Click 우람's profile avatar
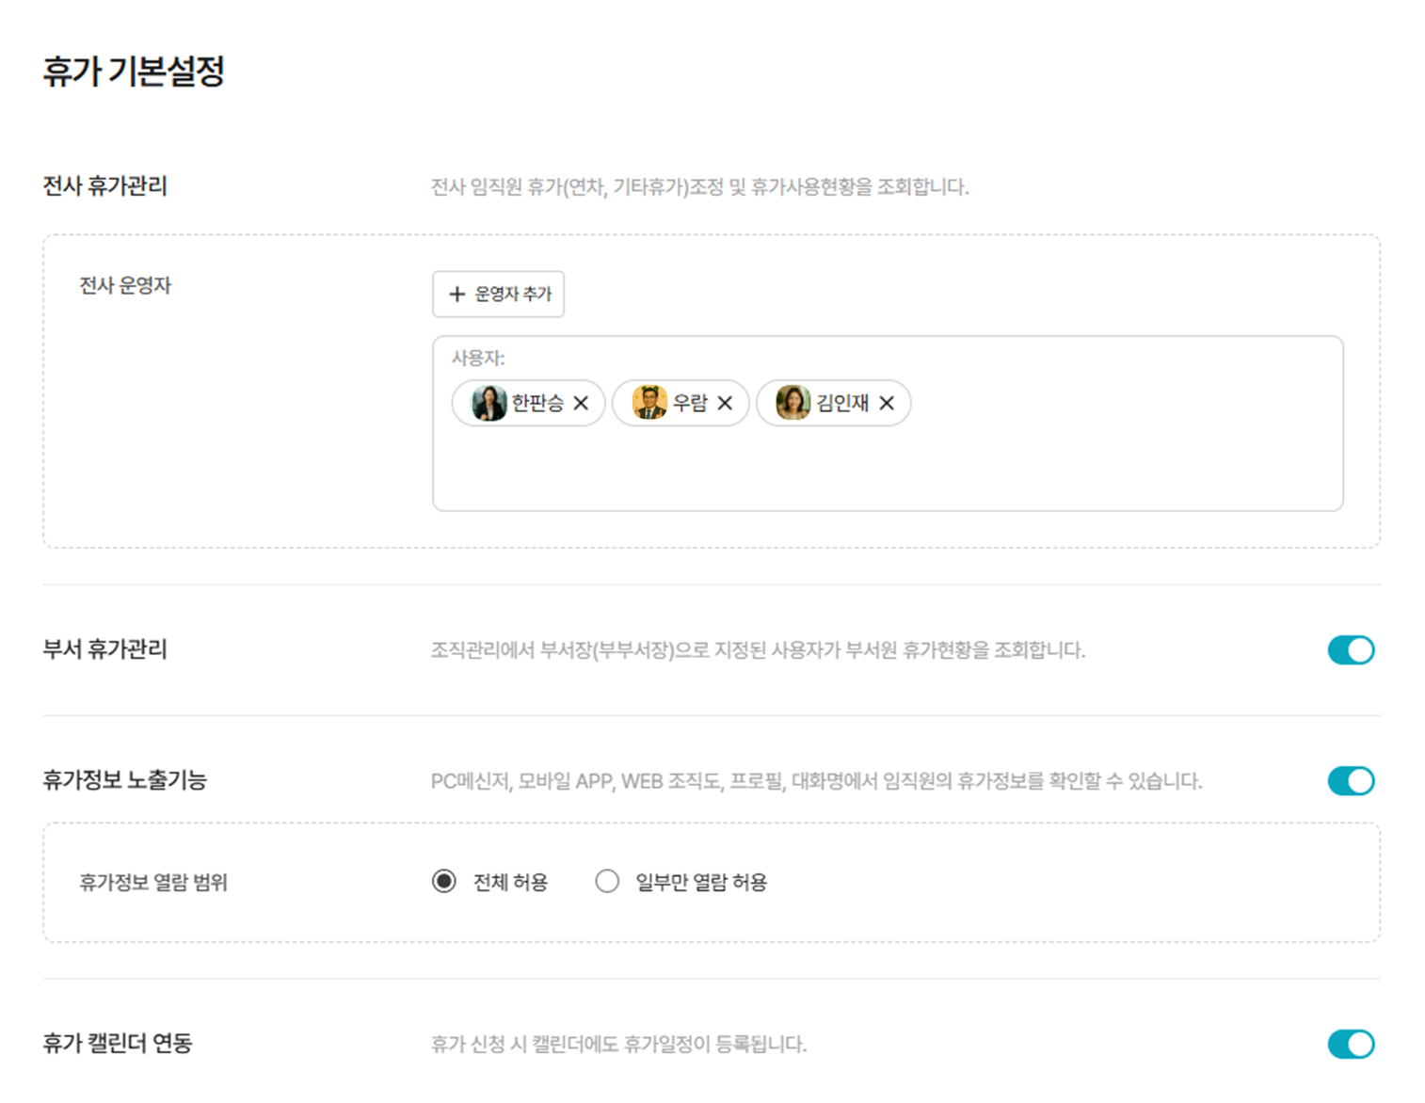The width and height of the screenshot is (1425, 1103). pyautogui.click(x=649, y=403)
